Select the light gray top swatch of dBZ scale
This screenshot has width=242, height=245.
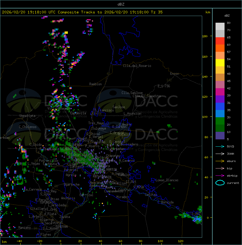click(x=220, y=26)
